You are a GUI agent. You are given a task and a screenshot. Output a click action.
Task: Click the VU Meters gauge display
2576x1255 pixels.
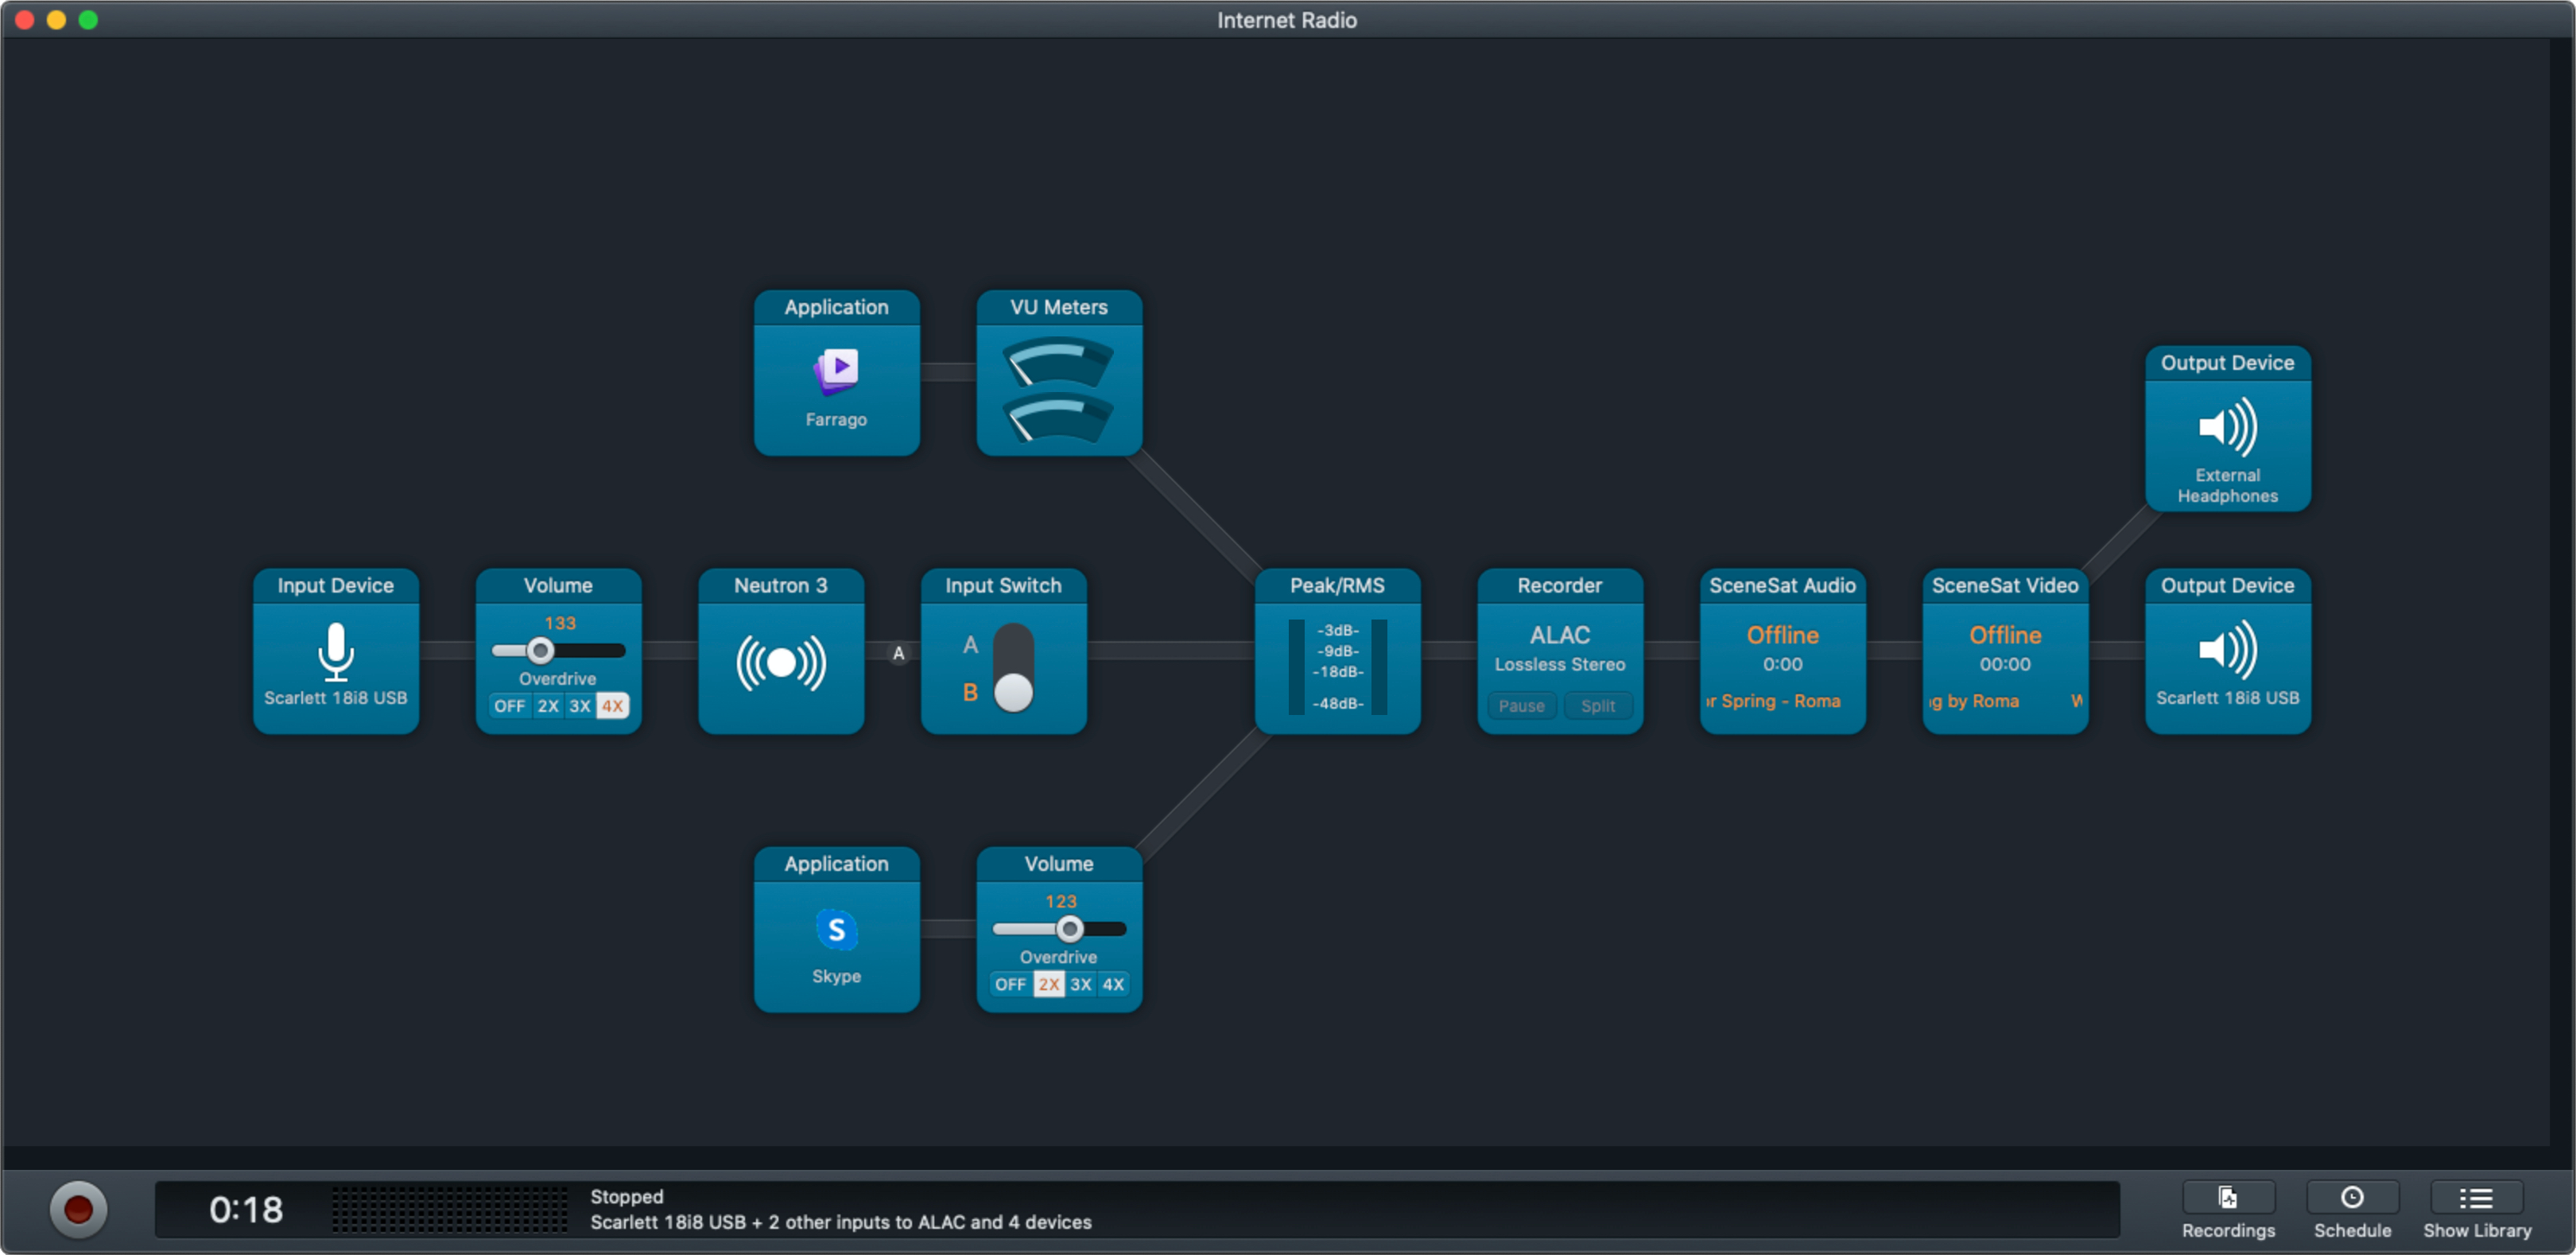(1058, 390)
